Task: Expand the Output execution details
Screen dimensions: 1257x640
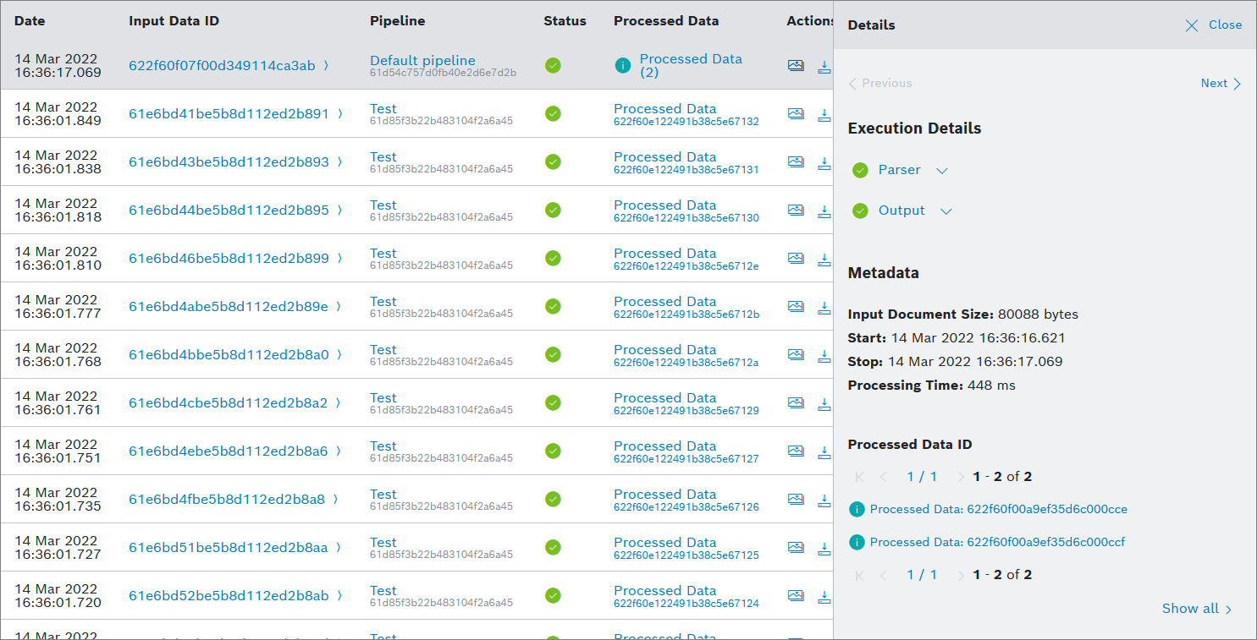Action: (x=946, y=211)
